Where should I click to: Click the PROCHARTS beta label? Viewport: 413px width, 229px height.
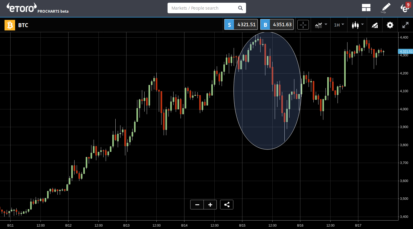point(53,11)
